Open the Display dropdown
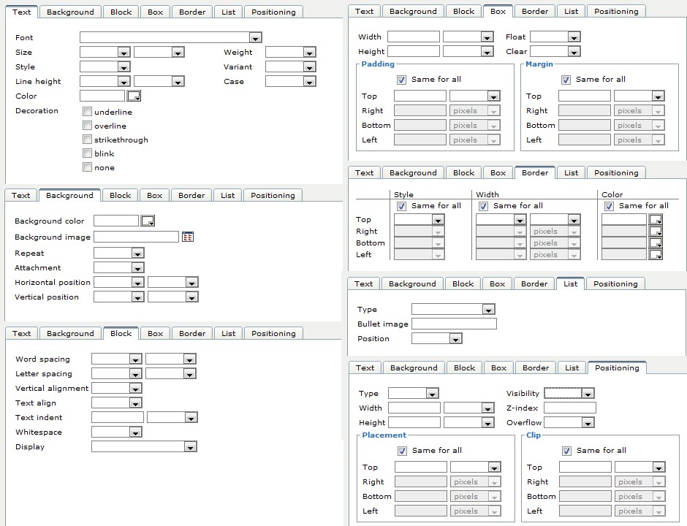The height and width of the screenshot is (526, 687). (144, 446)
